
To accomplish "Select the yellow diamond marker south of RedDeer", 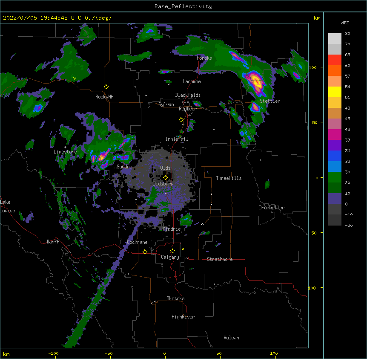I will click(x=181, y=120).
